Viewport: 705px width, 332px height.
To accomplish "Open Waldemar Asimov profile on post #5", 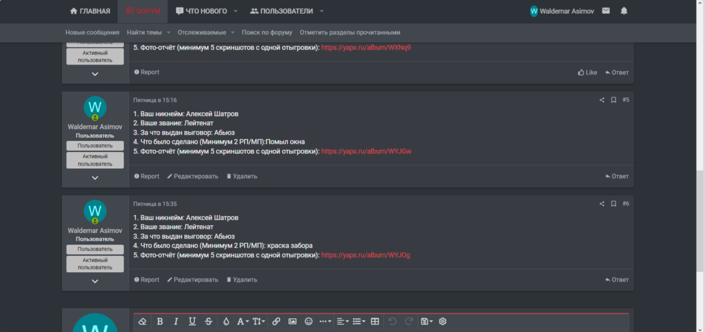I will click(95, 127).
